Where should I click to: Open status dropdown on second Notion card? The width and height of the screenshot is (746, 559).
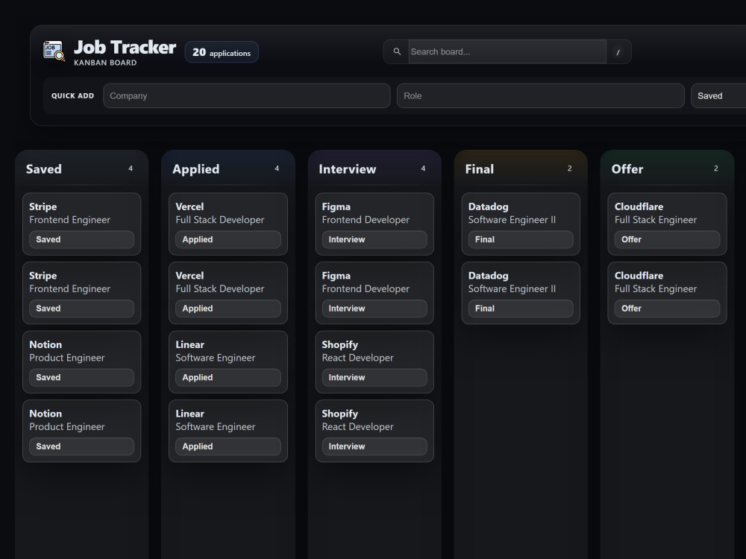(x=82, y=446)
